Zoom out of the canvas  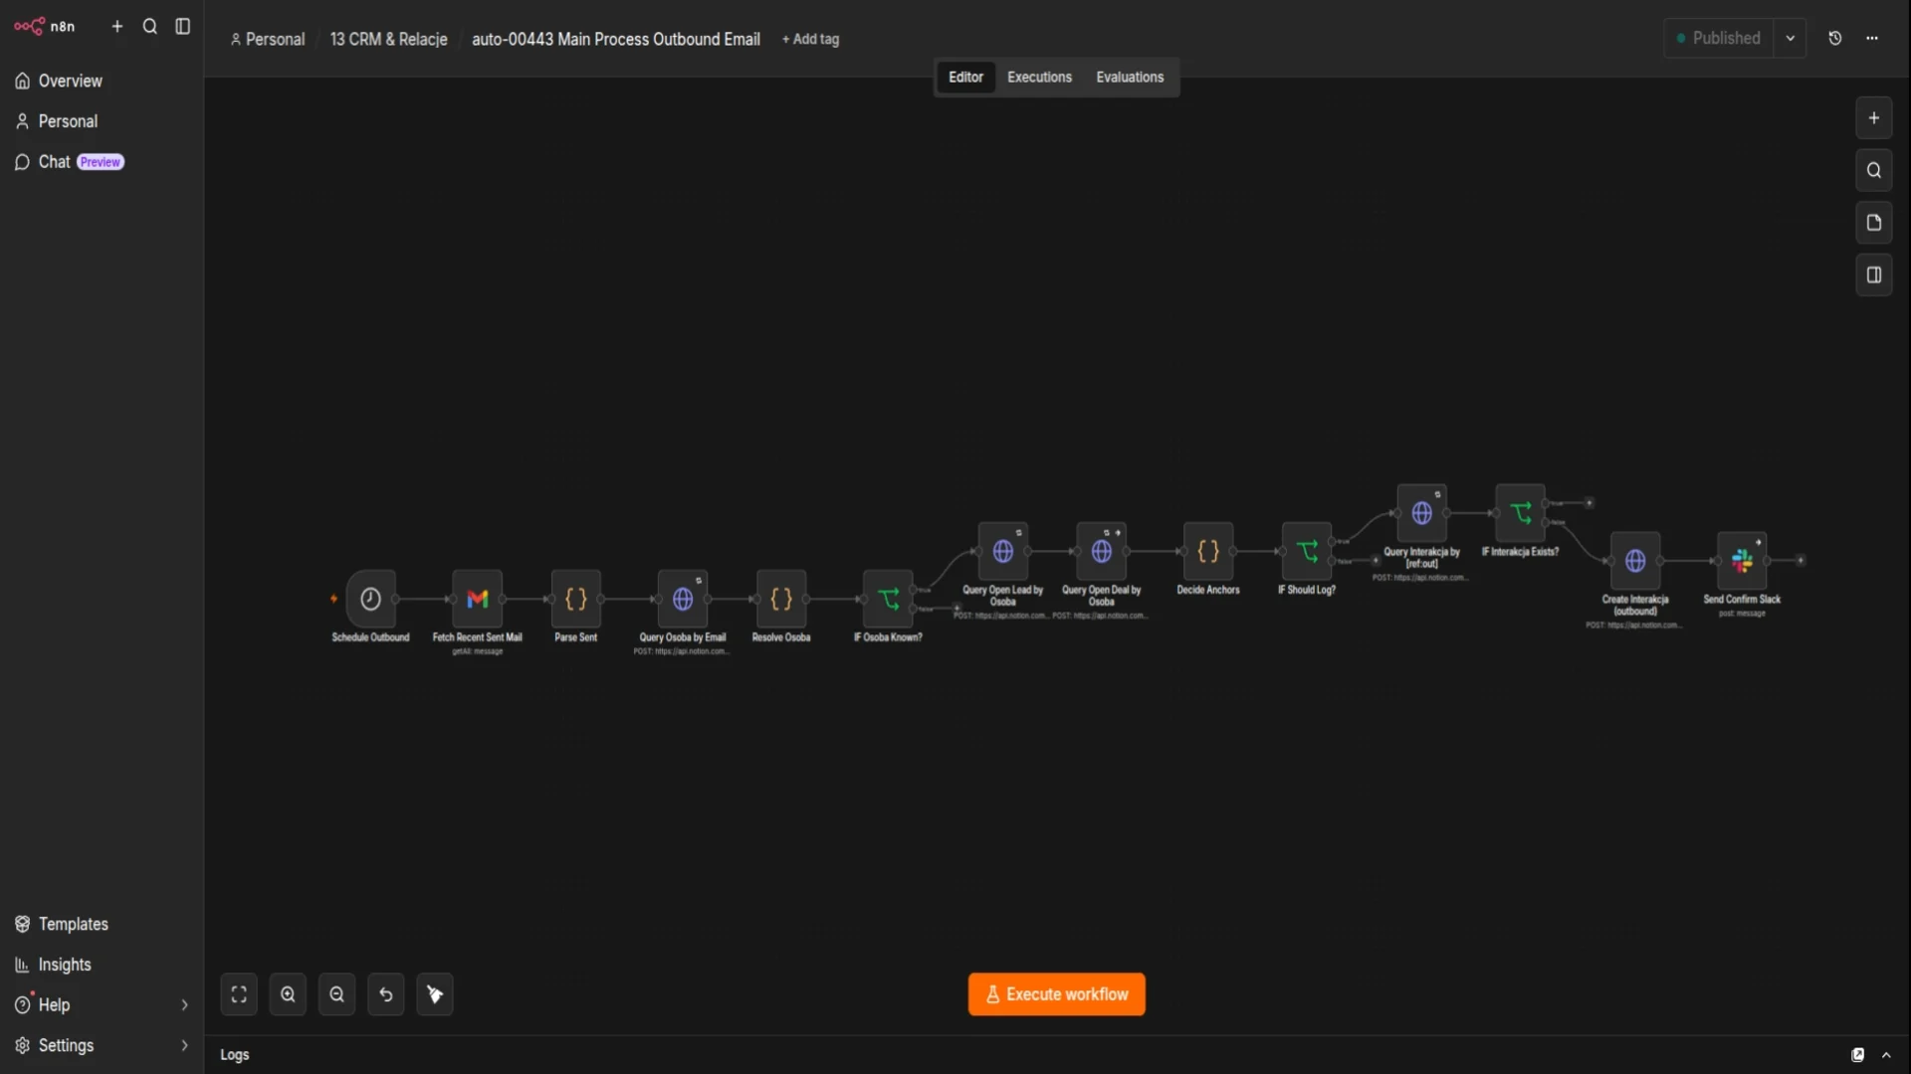[336, 994]
